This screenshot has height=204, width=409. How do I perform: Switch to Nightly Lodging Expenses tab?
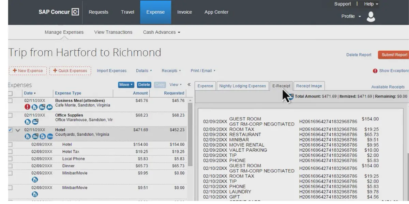pos(242,86)
